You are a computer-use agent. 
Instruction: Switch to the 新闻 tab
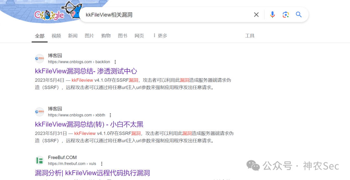tap(73, 36)
